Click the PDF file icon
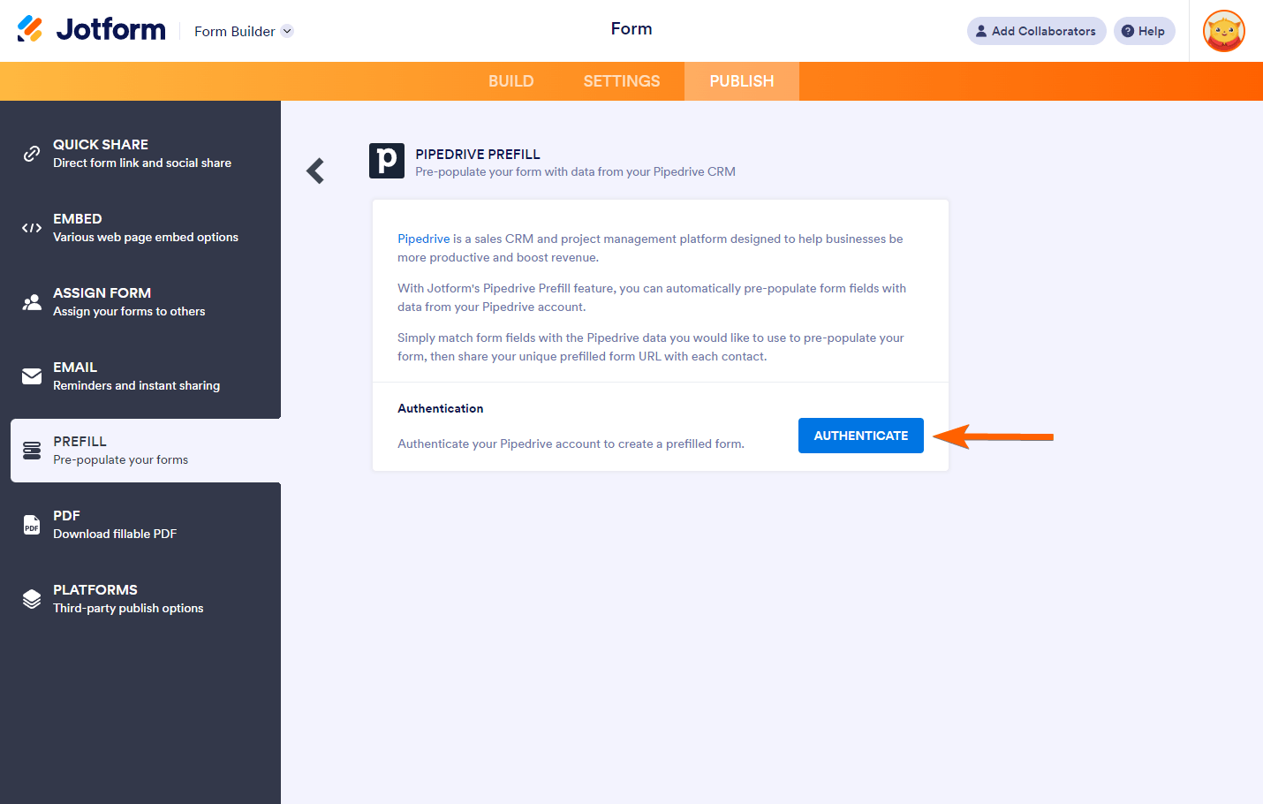Viewport: 1263px width, 804px height. click(32, 525)
